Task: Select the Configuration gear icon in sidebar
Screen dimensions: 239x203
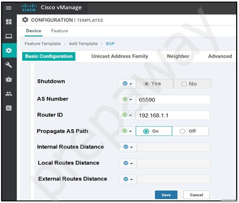Action: [9, 50]
